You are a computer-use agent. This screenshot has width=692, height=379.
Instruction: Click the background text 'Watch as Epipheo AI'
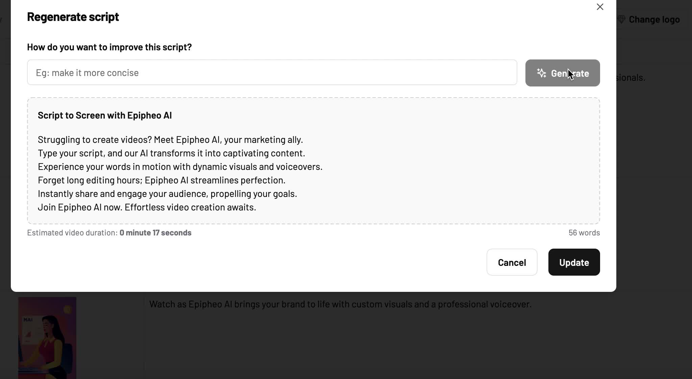[340, 304]
